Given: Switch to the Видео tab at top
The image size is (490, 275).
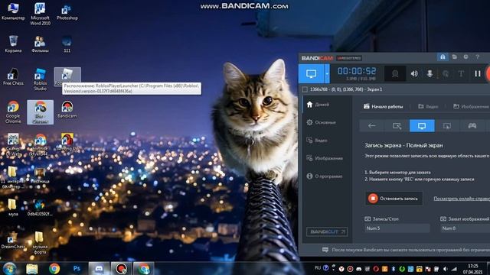Looking at the screenshot, I should (x=428, y=107).
